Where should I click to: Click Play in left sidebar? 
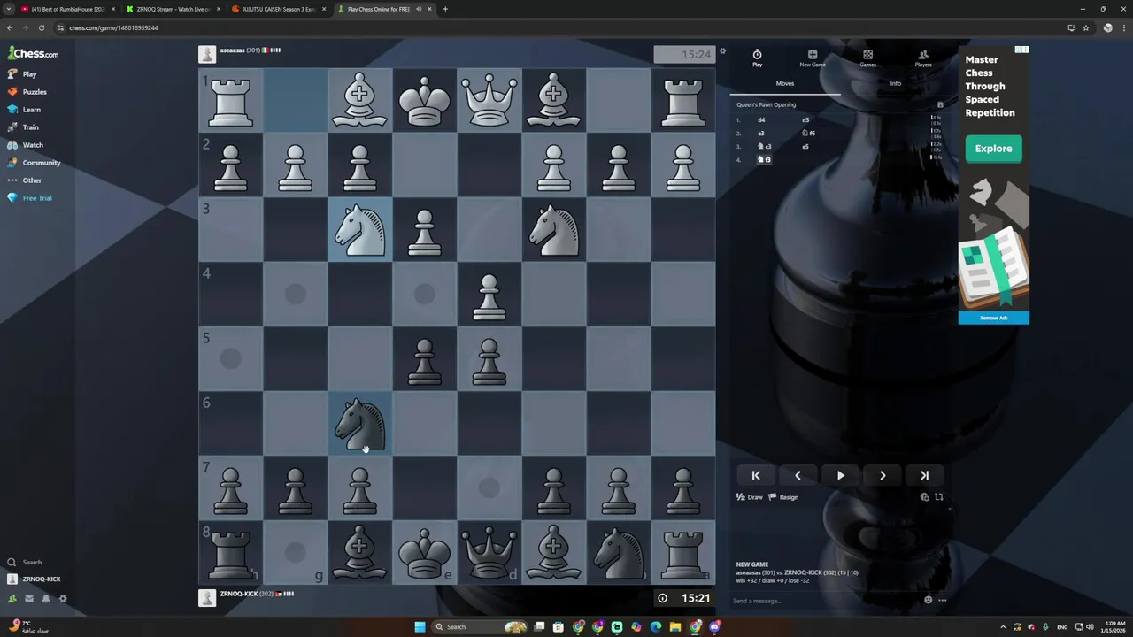[31, 74]
